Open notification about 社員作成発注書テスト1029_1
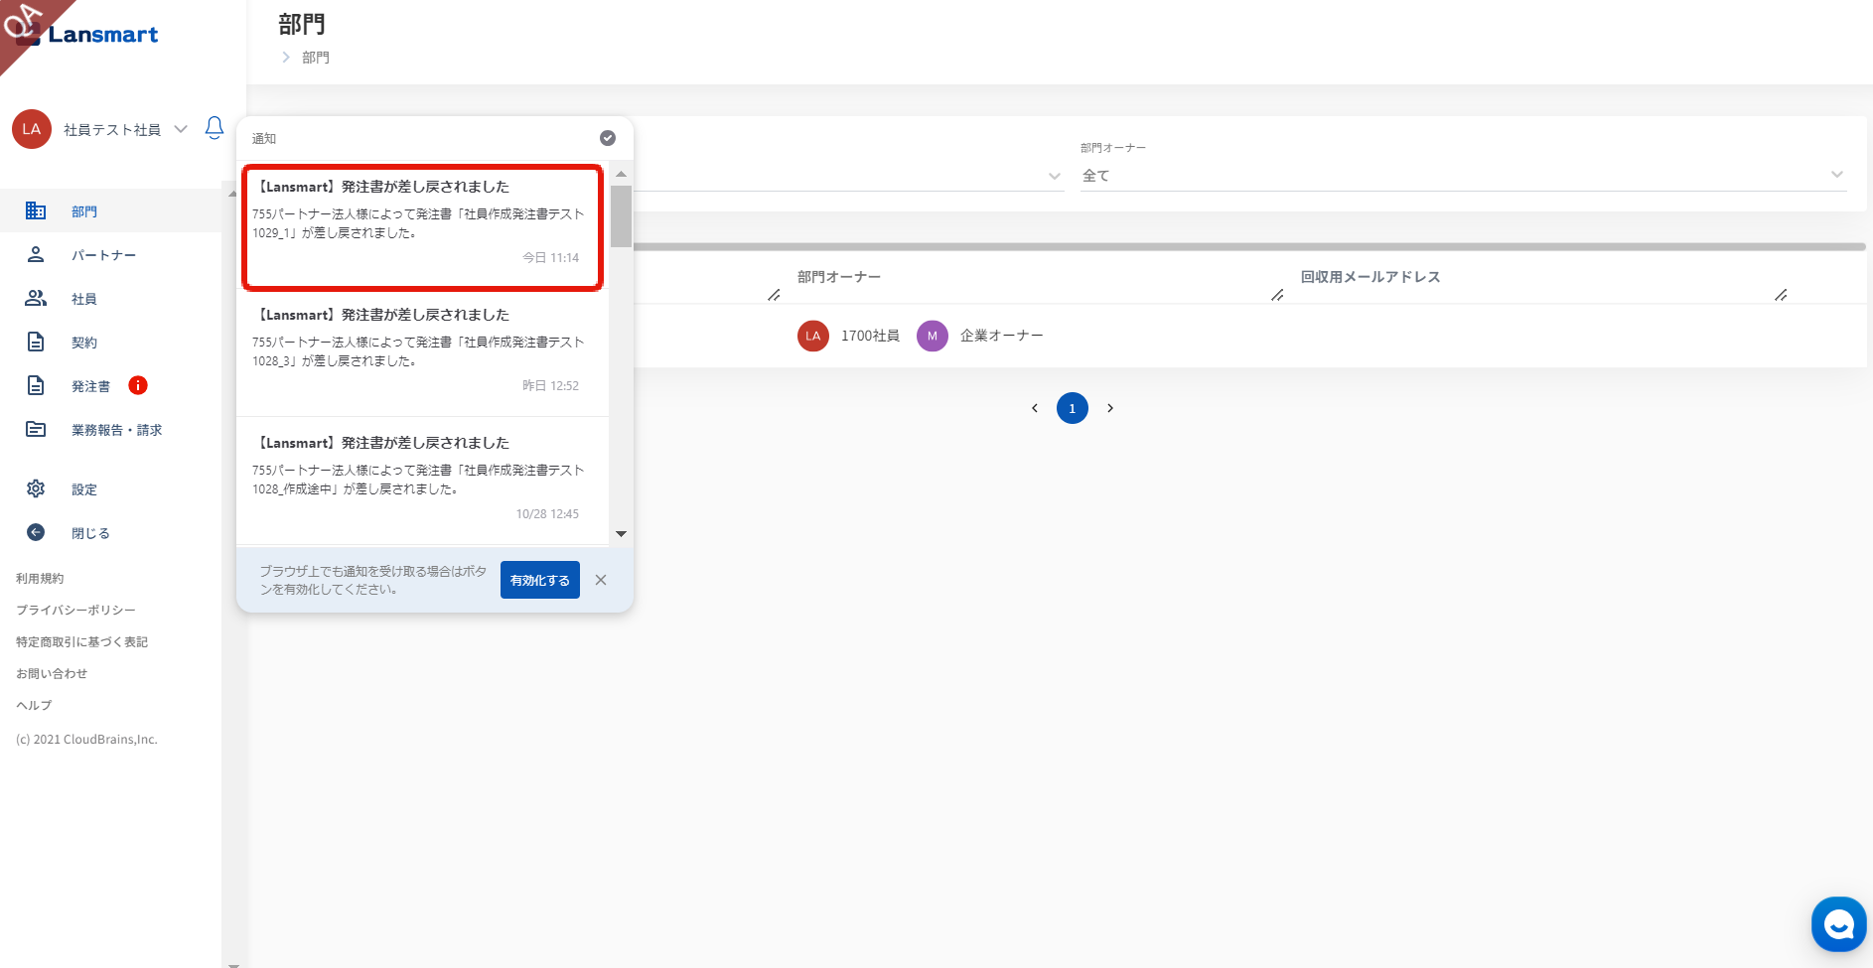The image size is (1873, 968). coord(423,227)
